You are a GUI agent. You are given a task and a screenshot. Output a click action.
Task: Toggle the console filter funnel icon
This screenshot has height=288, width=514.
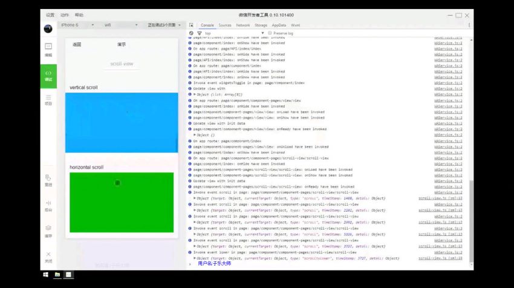200,33
